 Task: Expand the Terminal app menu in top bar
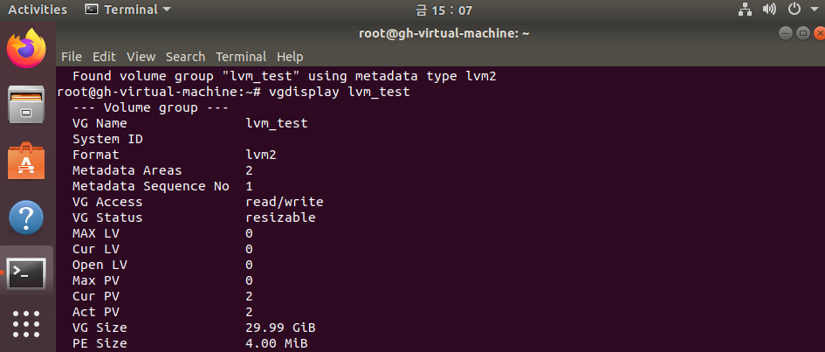(x=128, y=10)
